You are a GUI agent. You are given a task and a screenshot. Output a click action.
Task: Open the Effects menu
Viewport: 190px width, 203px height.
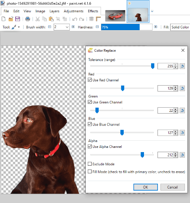(93, 11)
